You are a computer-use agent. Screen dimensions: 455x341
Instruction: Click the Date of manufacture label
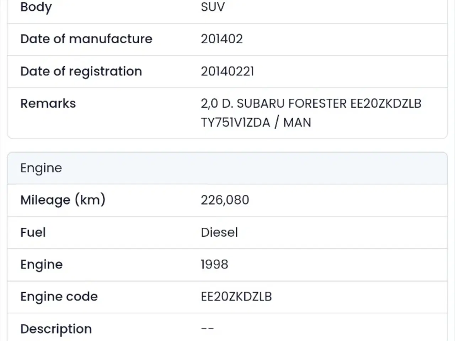click(86, 39)
